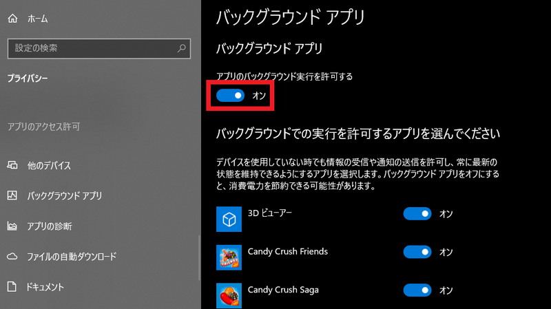The image size is (551, 309).
Task: Click the 3D Viewer cube icon
Action: (229, 219)
